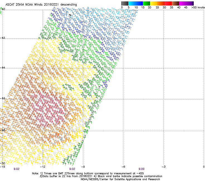Click the purple '9:02' time near -15 longitude

(16, 169)
